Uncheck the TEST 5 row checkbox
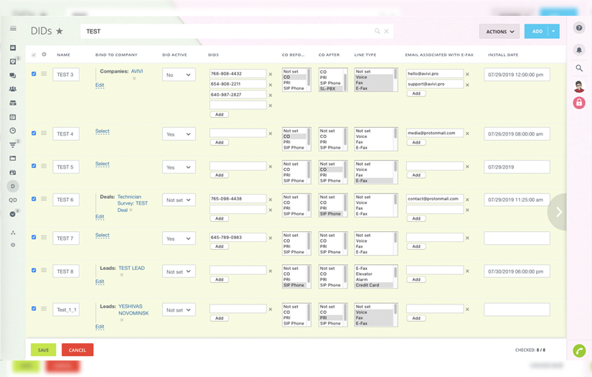Viewport: 592px width, 377px height. pos(34,166)
